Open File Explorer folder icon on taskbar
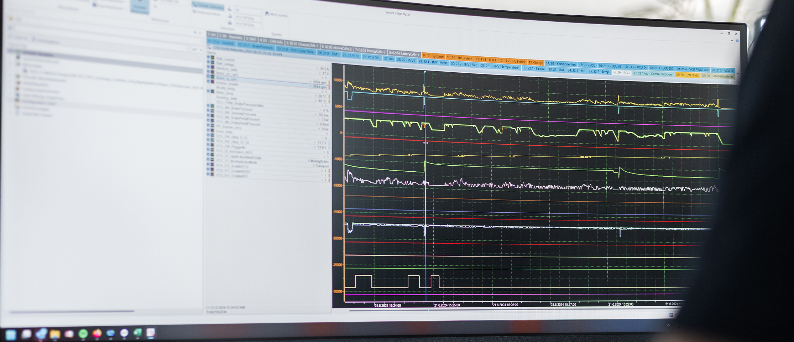 pos(55,334)
